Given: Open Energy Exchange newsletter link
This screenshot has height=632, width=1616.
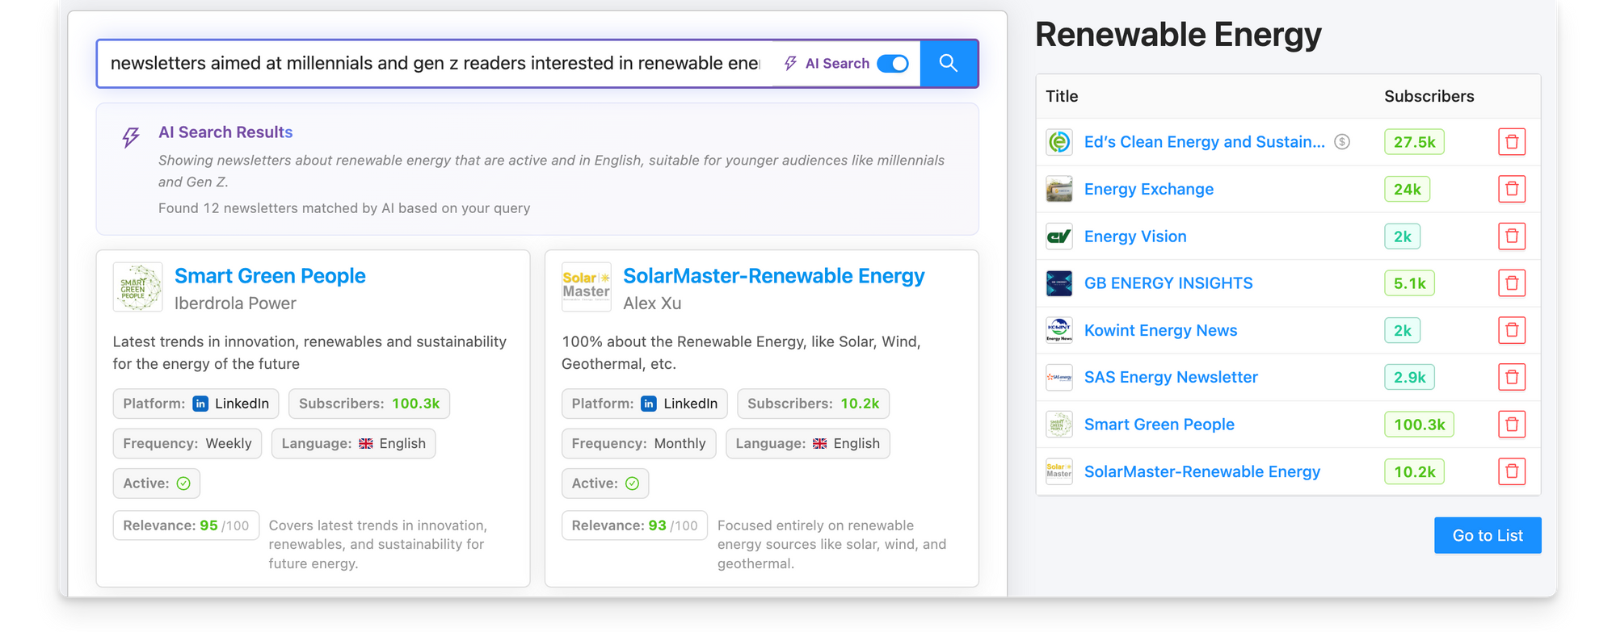Looking at the screenshot, I should 1149,189.
